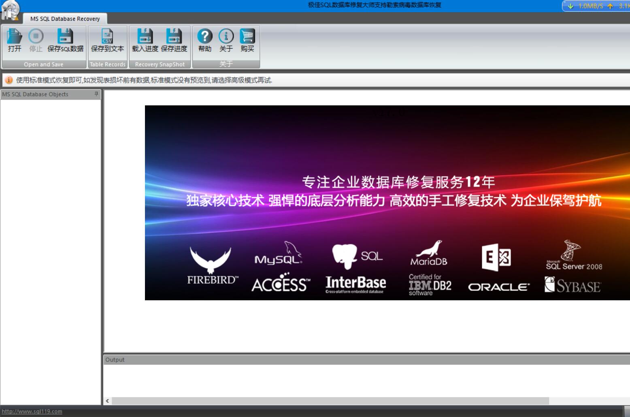630x417 pixels.
Task: Click the orange info icon in tip bar
Action: (9, 80)
